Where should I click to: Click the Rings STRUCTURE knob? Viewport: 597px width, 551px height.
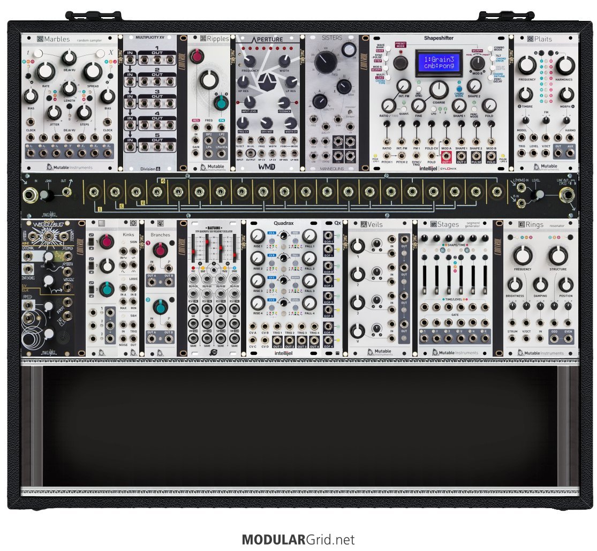tap(558, 255)
